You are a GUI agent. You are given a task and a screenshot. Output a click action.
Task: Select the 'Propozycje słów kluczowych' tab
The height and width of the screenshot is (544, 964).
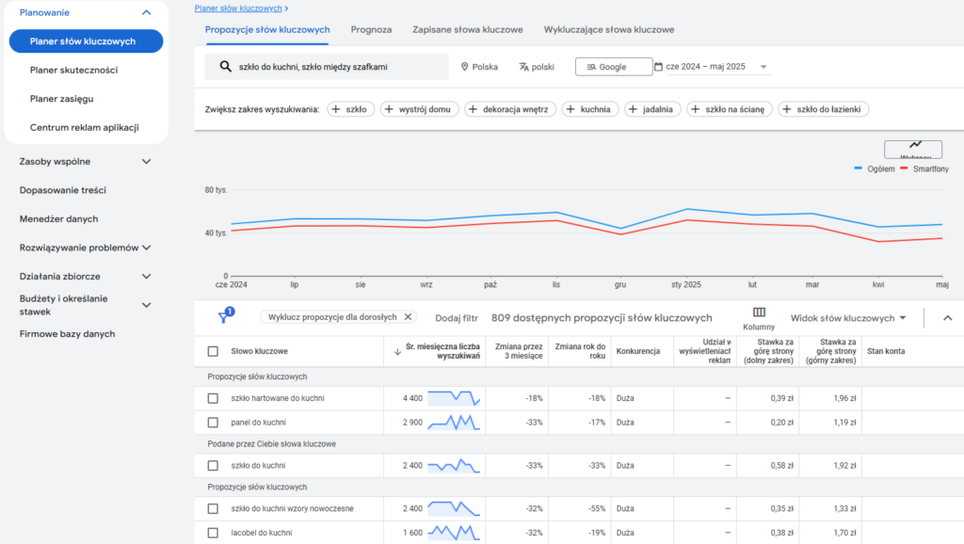[x=266, y=29]
